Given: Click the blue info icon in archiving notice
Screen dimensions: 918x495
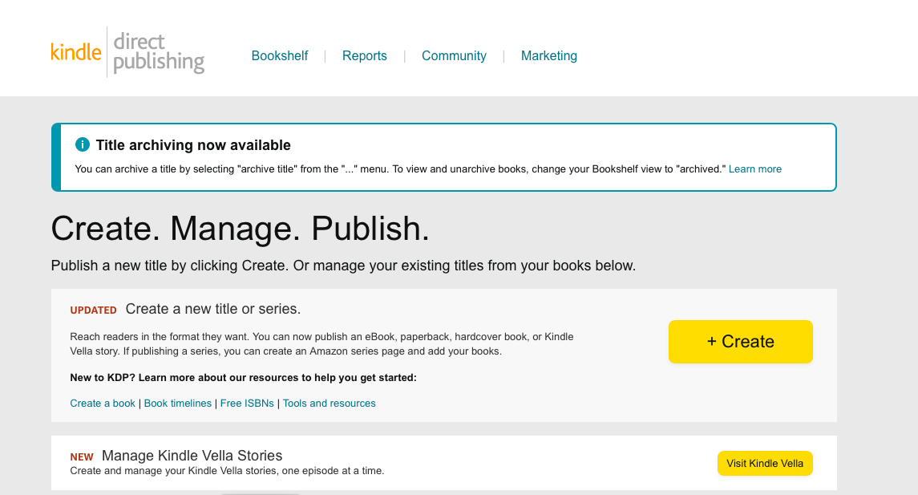Looking at the screenshot, I should coord(83,144).
